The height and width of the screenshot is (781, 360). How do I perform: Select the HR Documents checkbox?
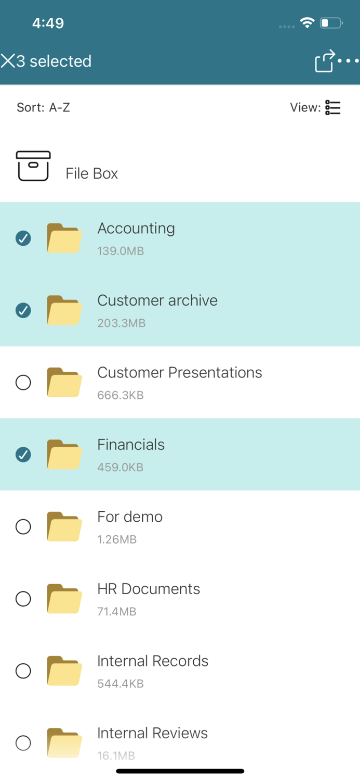tap(23, 599)
